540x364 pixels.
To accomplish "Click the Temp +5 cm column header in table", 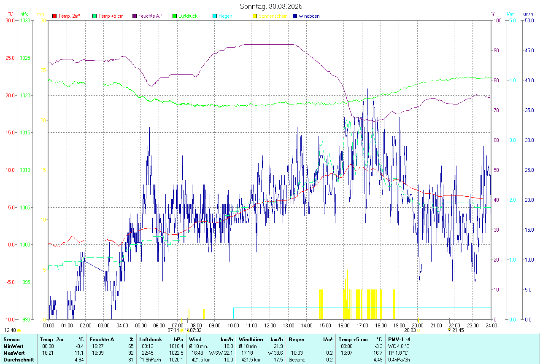I will tap(353, 339).
